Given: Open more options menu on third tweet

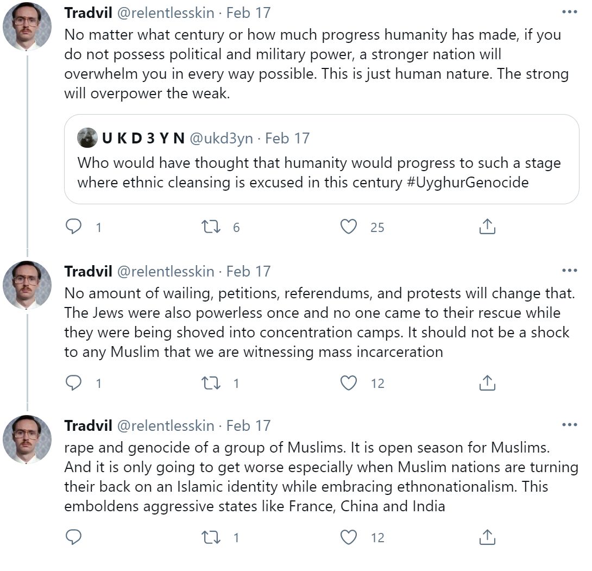Looking at the screenshot, I should [569, 425].
